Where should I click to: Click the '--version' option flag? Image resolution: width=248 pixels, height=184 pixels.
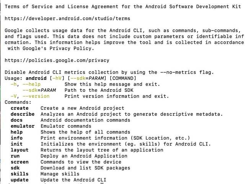point(36,96)
